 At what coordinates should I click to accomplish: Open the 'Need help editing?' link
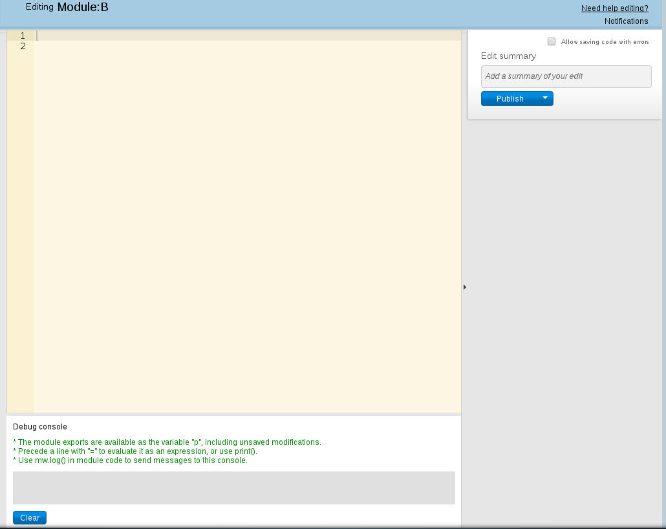coord(614,8)
